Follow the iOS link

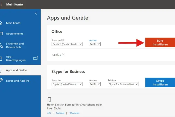(49, 113)
